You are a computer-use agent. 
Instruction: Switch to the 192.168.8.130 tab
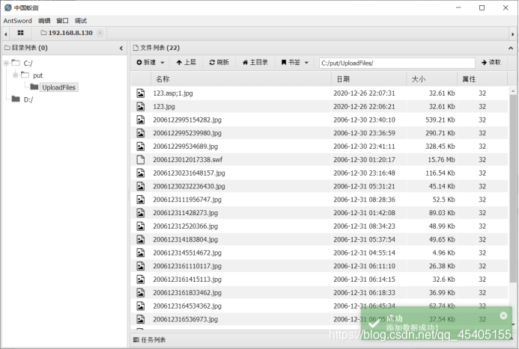(x=70, y=33)
